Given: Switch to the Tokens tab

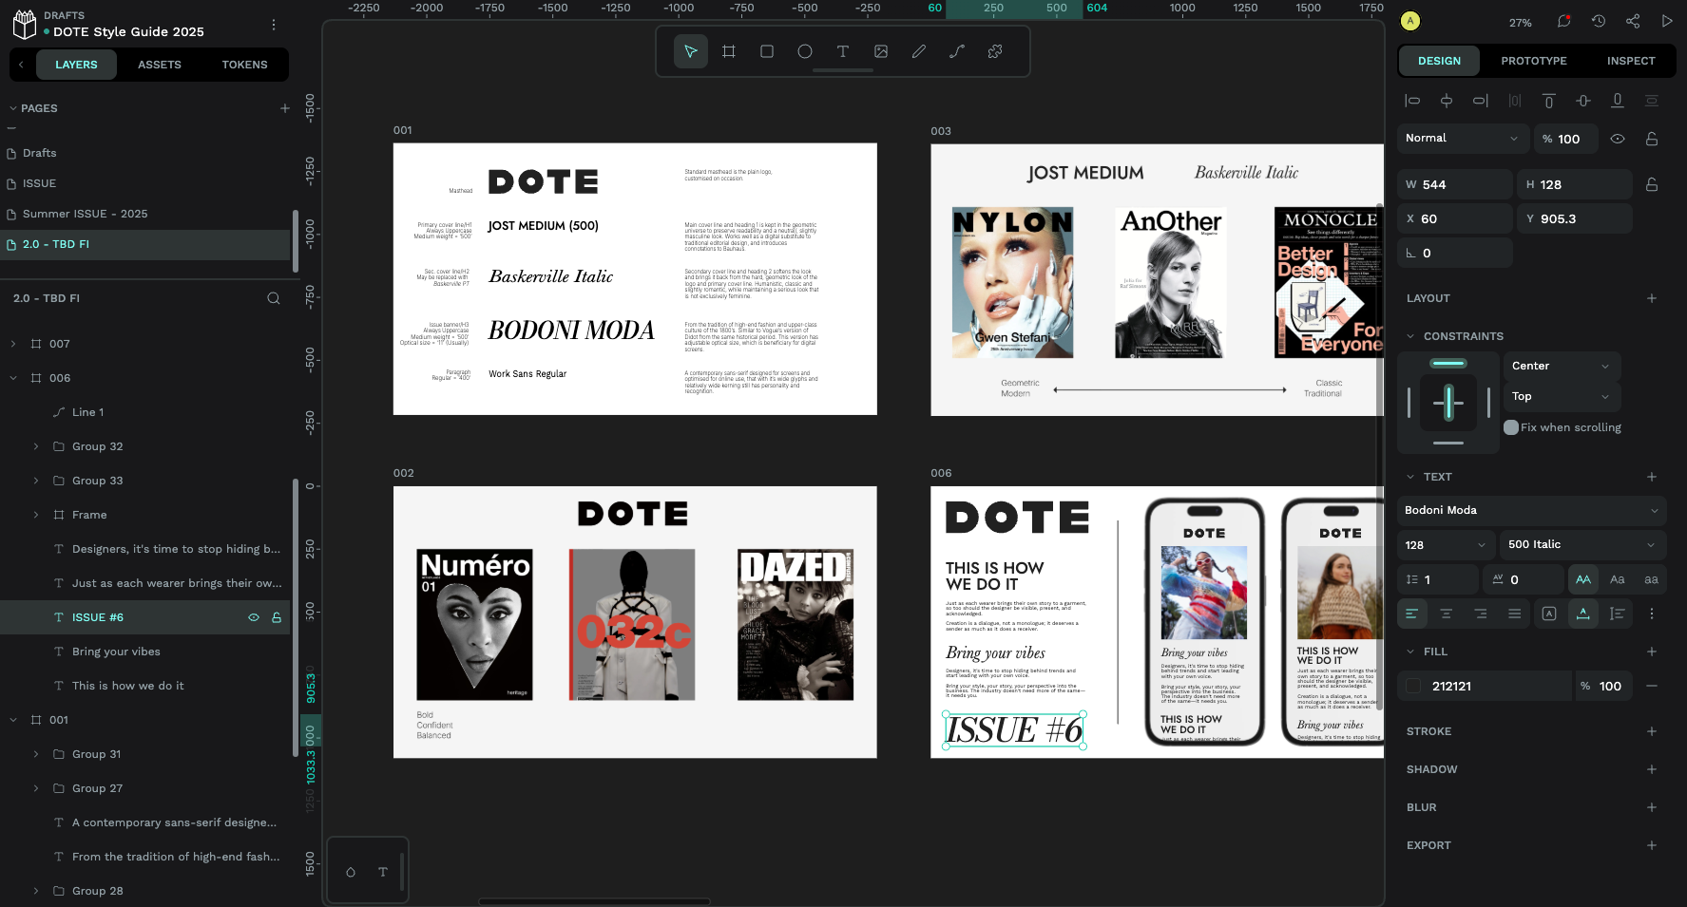Looking at the screenshot, I should click(x=244, y=65).
